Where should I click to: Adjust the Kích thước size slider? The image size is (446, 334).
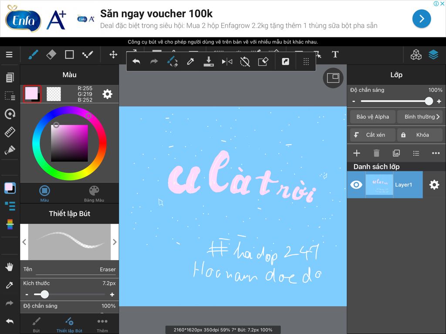point(45,294)
